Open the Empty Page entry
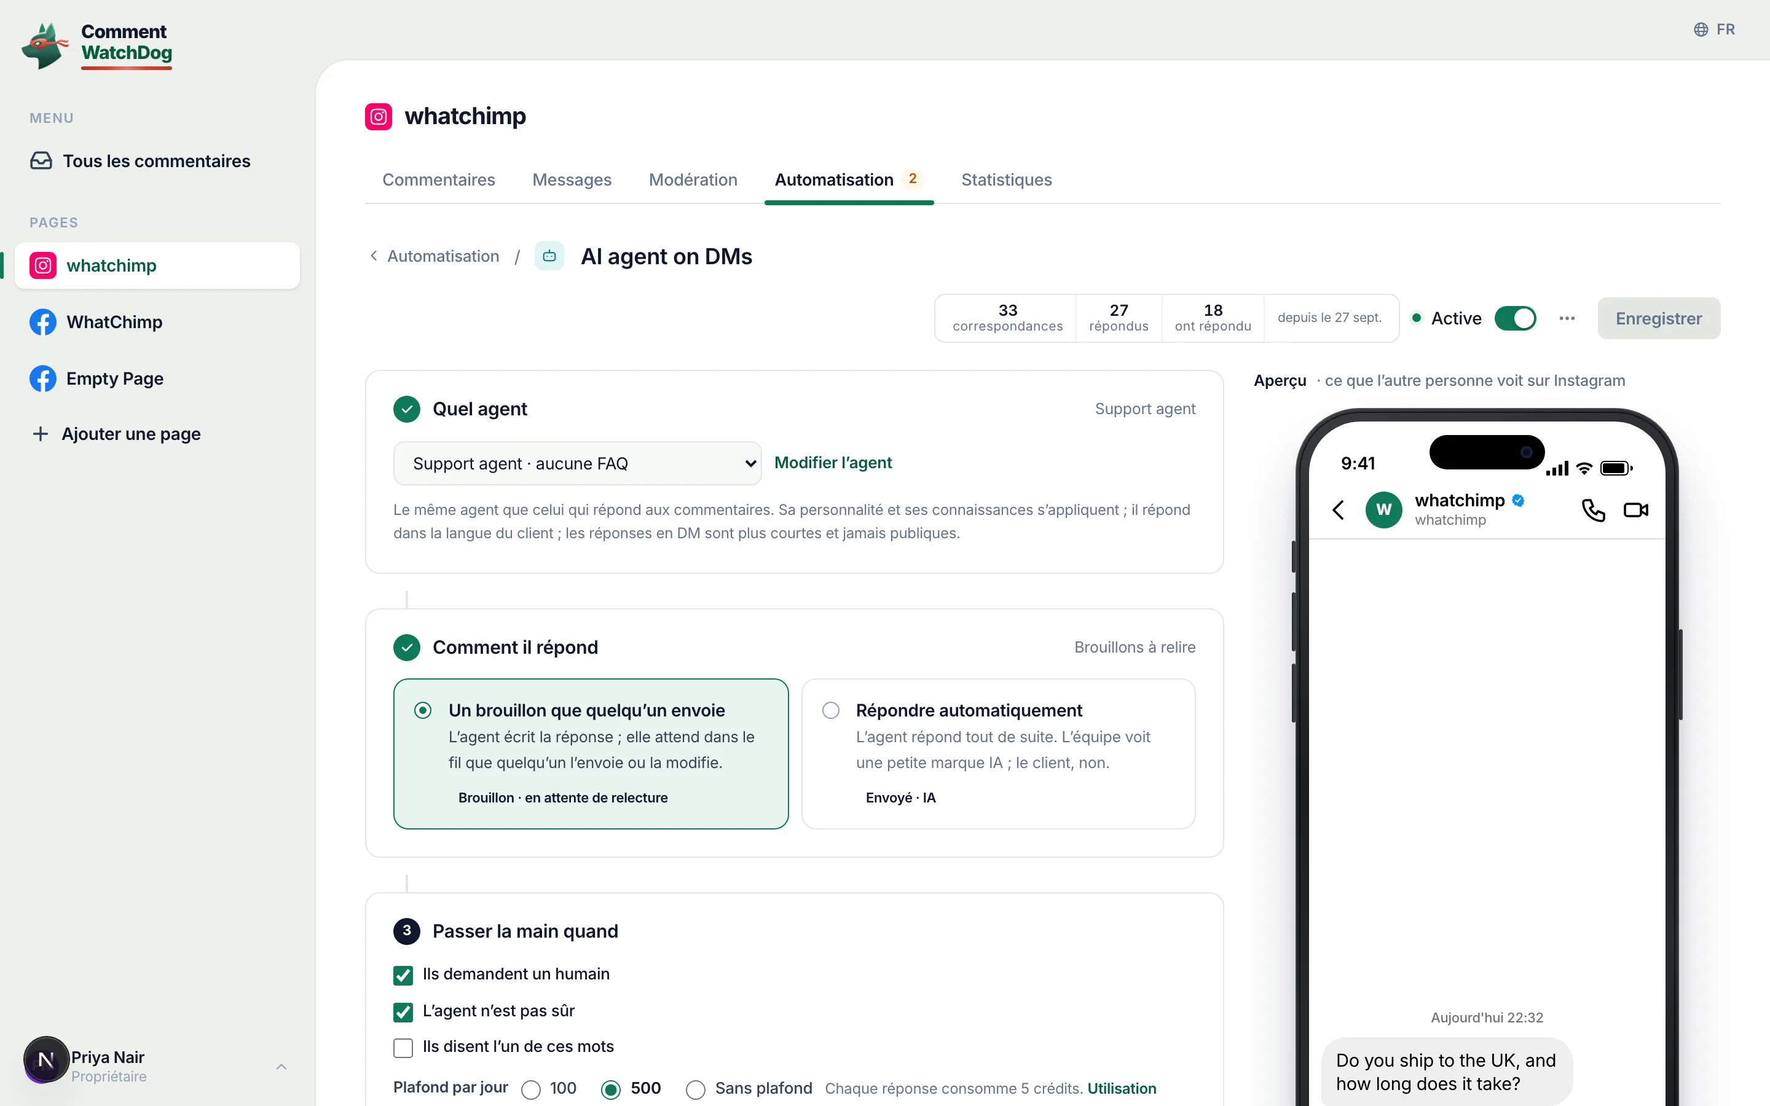The width and height of the screenshot is (1770, 1106). pos(157,378)
